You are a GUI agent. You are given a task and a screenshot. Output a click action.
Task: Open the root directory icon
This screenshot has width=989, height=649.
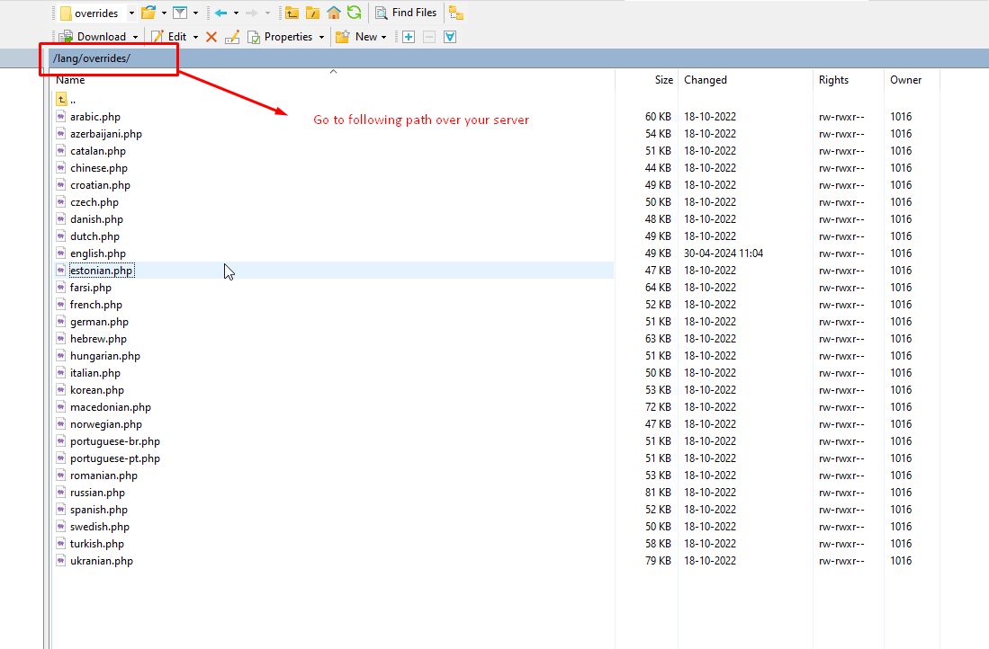point(312,13)
